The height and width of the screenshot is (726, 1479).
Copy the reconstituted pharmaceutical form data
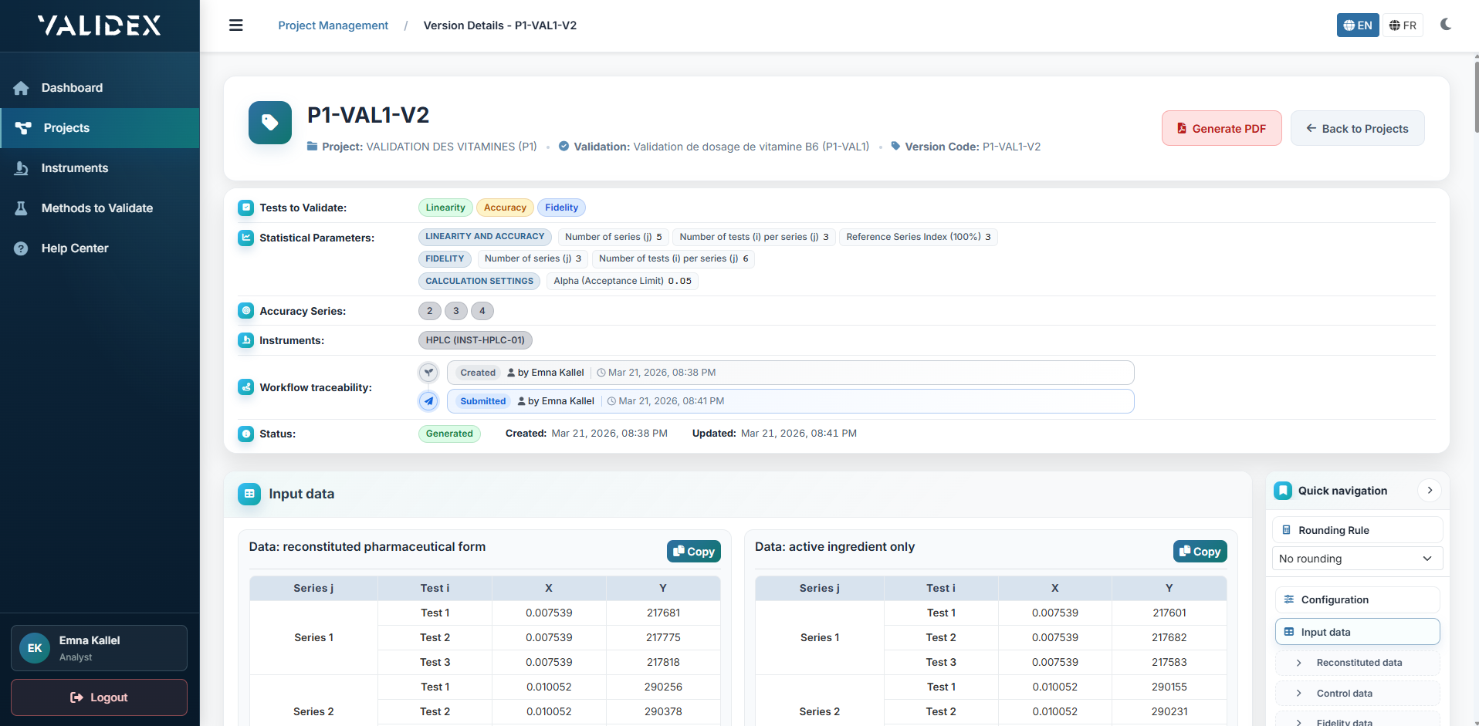point(693,552)
